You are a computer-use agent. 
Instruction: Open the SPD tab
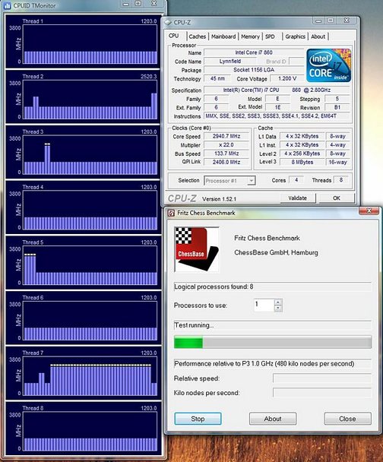pos(270,36)
